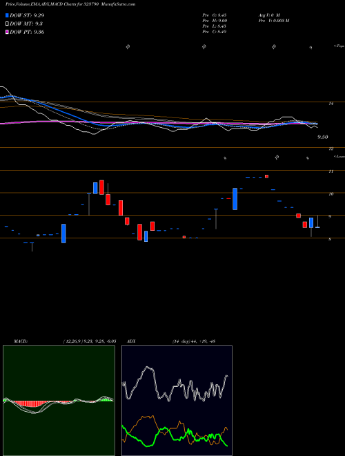Click the blue DOW ST legend swatch
Image resolution: width=345 pixels, height=456 pixels.
(x=8, y=15)
